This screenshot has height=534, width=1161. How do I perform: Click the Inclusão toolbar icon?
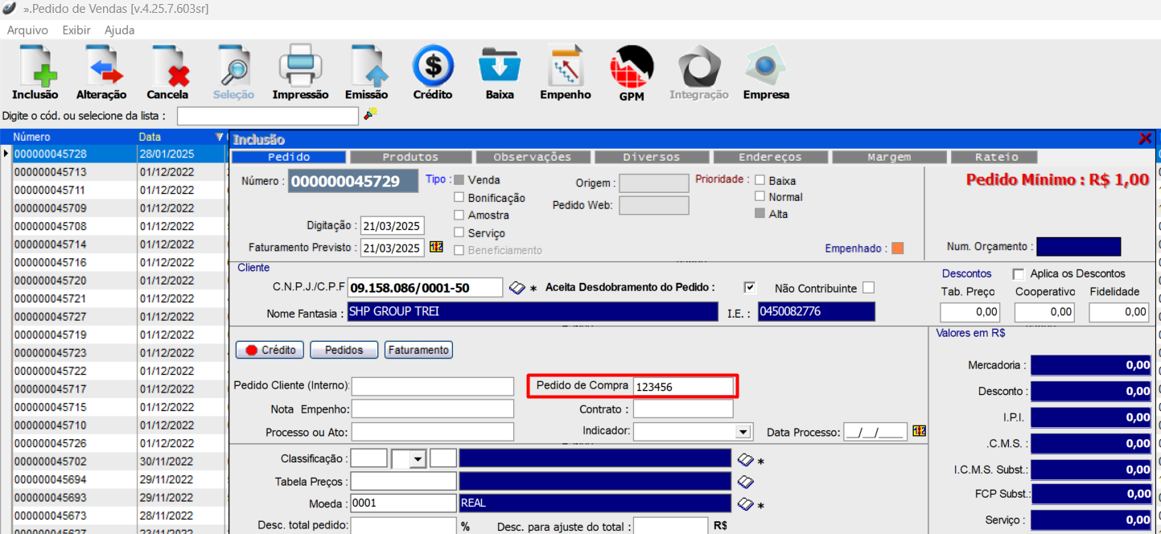(x=35, y=68)
